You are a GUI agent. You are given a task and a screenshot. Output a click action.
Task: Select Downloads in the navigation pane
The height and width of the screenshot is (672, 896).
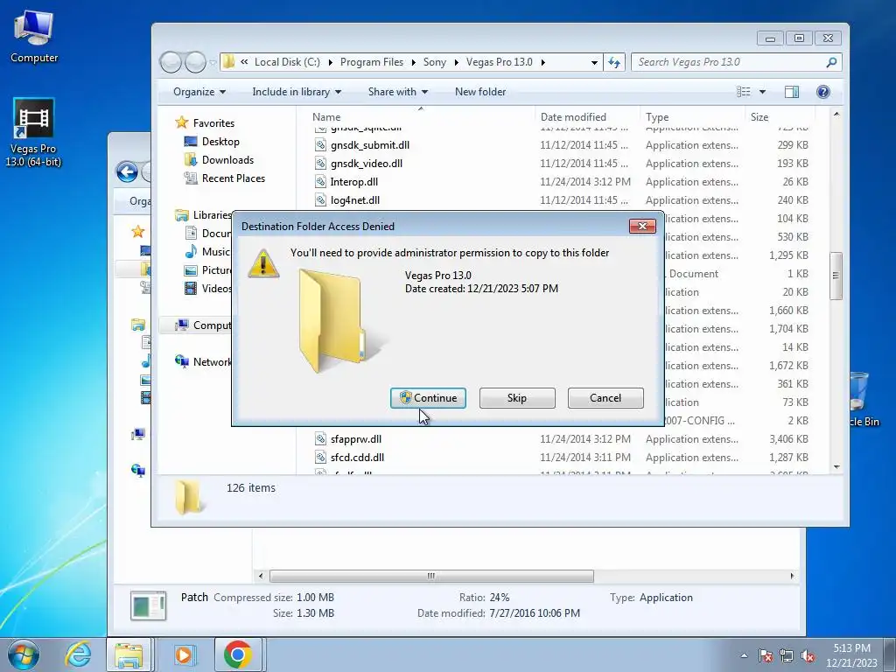[x=227, y=159]
